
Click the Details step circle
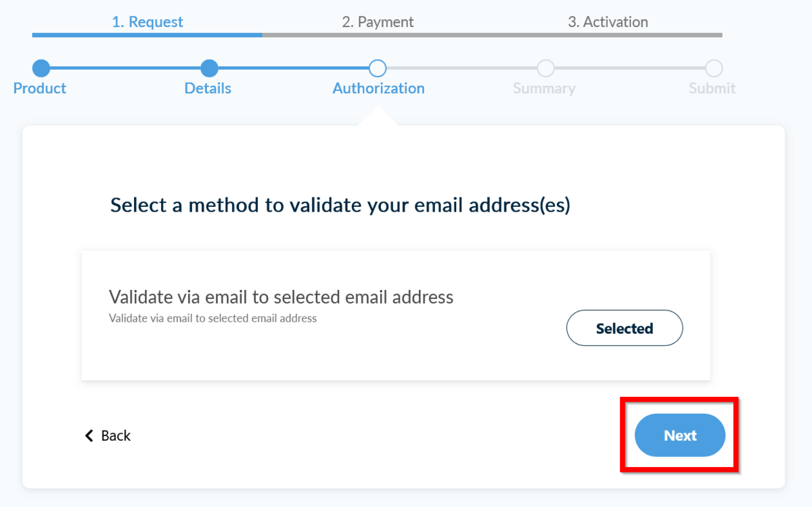click(209, 68)
